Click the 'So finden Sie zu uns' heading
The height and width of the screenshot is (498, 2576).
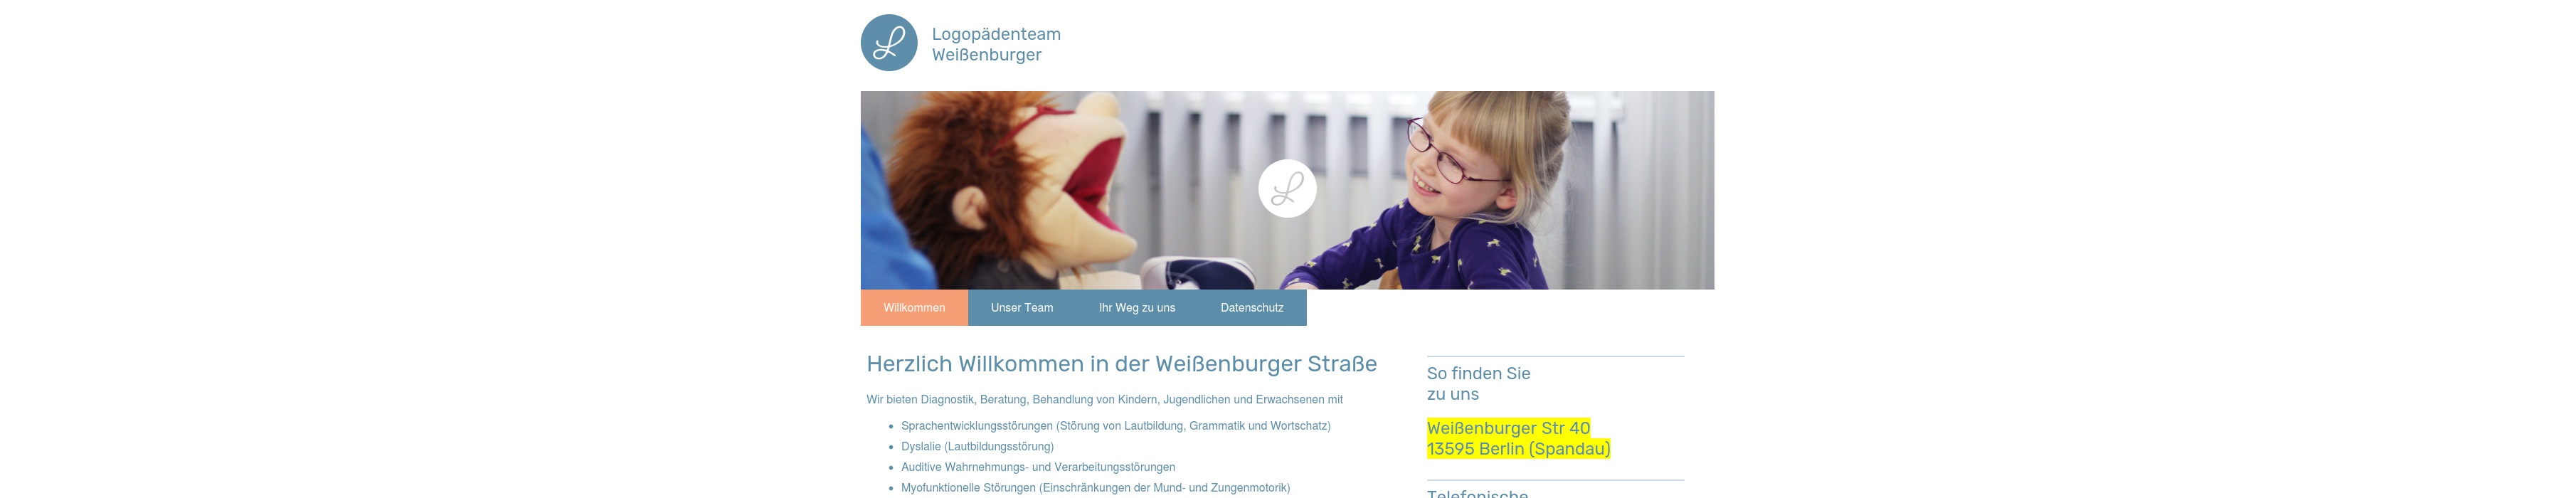(x=1479, y=384)
